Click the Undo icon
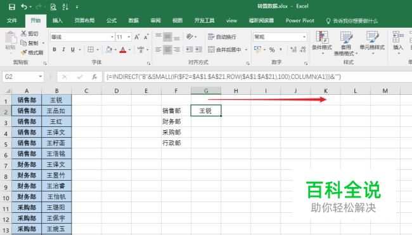Image resolution: width=412 pixels, height=235 pixels. click(24, 7)
